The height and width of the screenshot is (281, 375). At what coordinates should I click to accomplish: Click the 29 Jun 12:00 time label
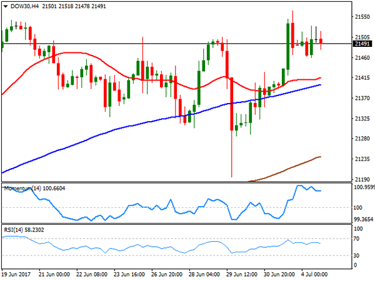click(242, 274)
